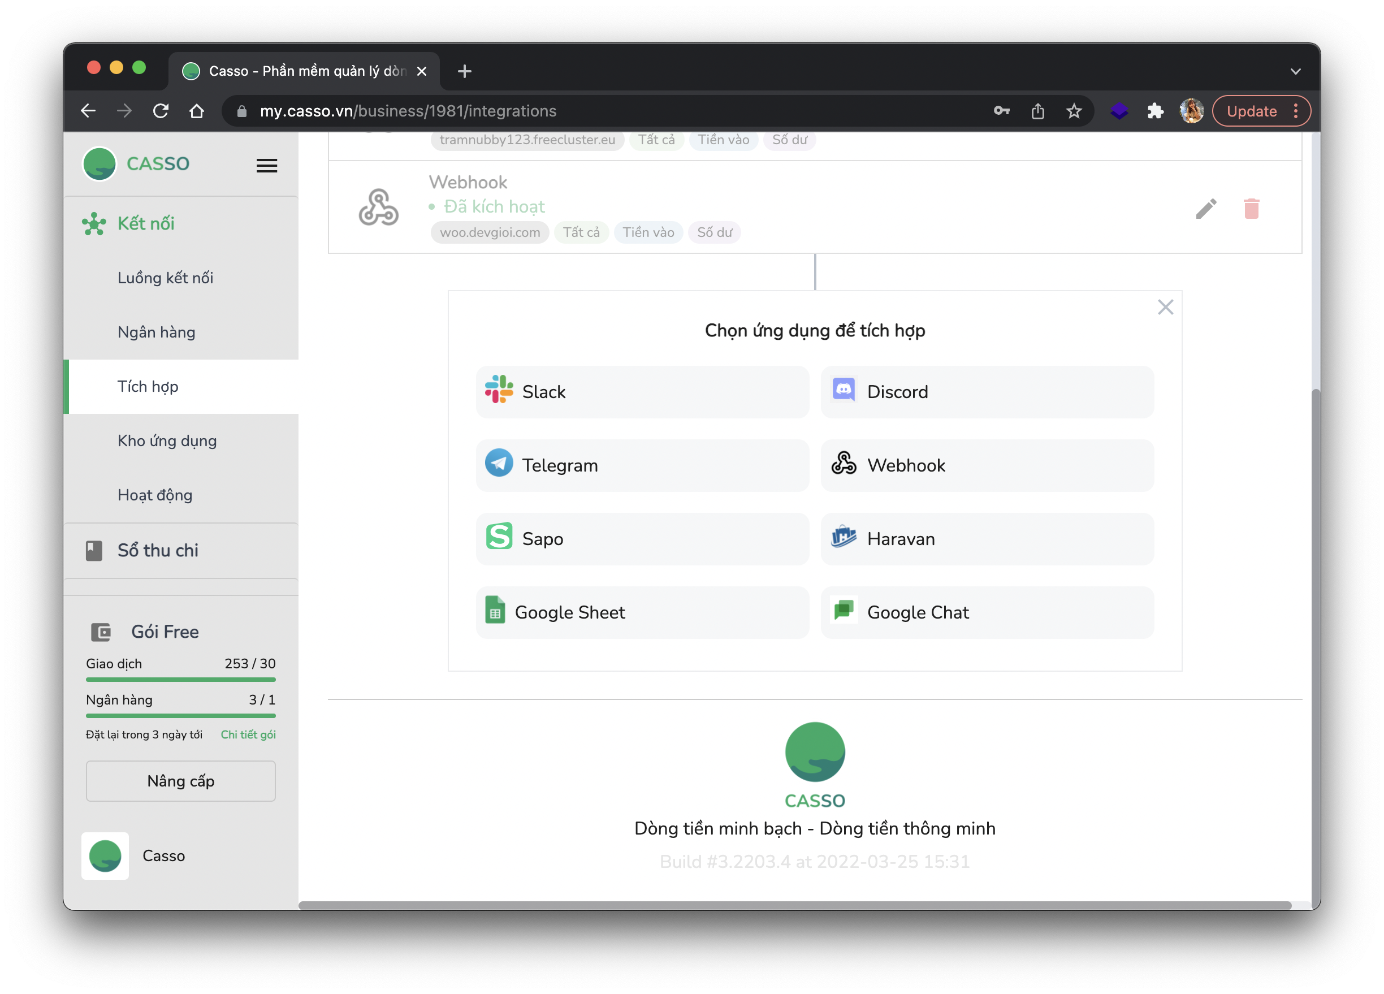The height and width of the screenshot is (994, 1384).
Task: Select Slack integration option
Action: [642, 392]
